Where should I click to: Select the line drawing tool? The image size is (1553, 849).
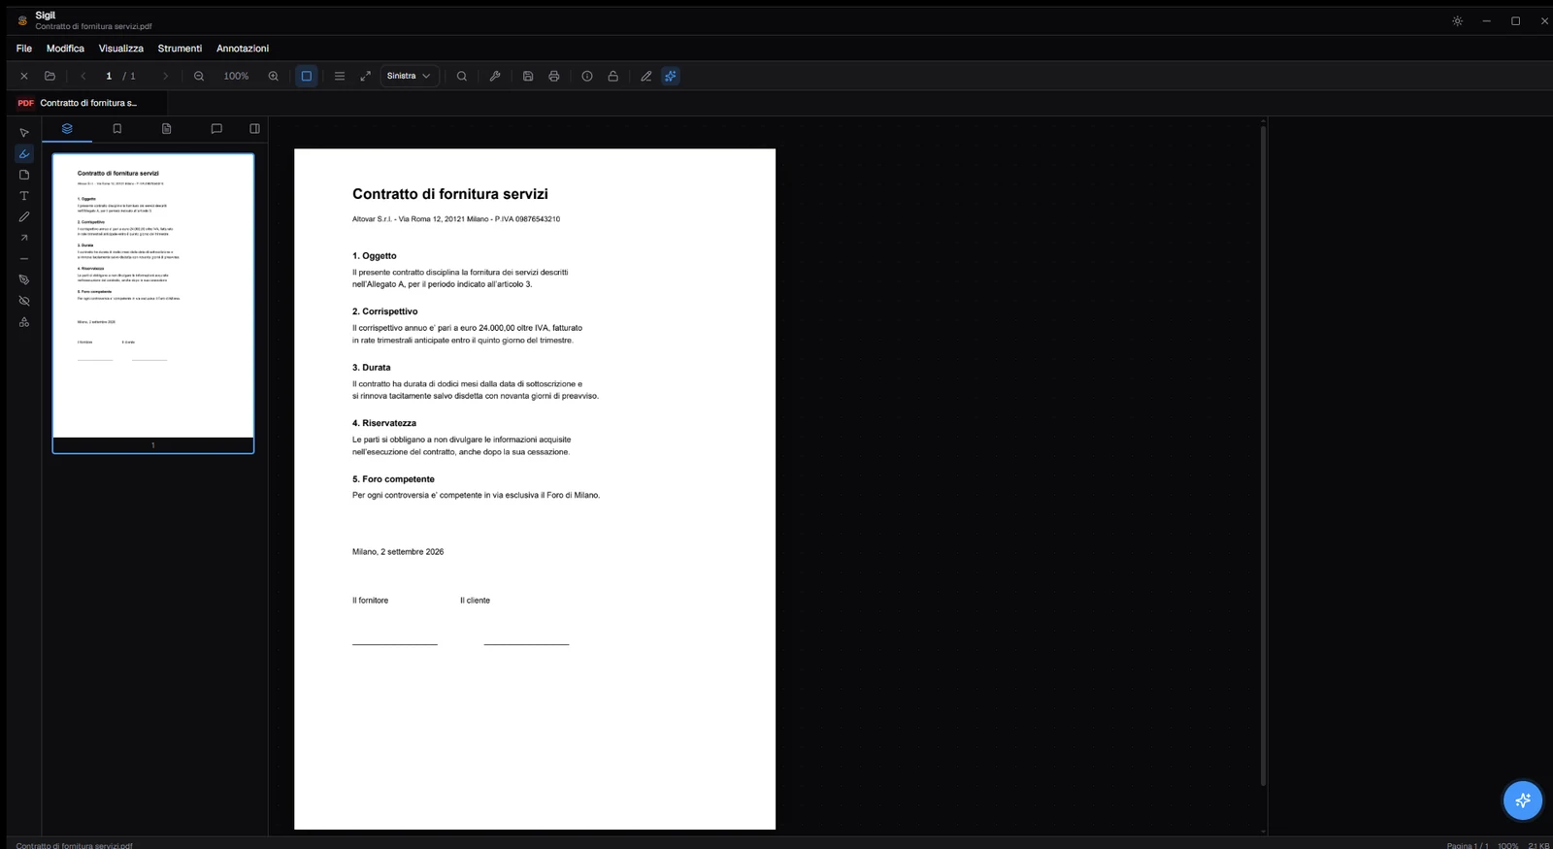click(x=24, y=259)
